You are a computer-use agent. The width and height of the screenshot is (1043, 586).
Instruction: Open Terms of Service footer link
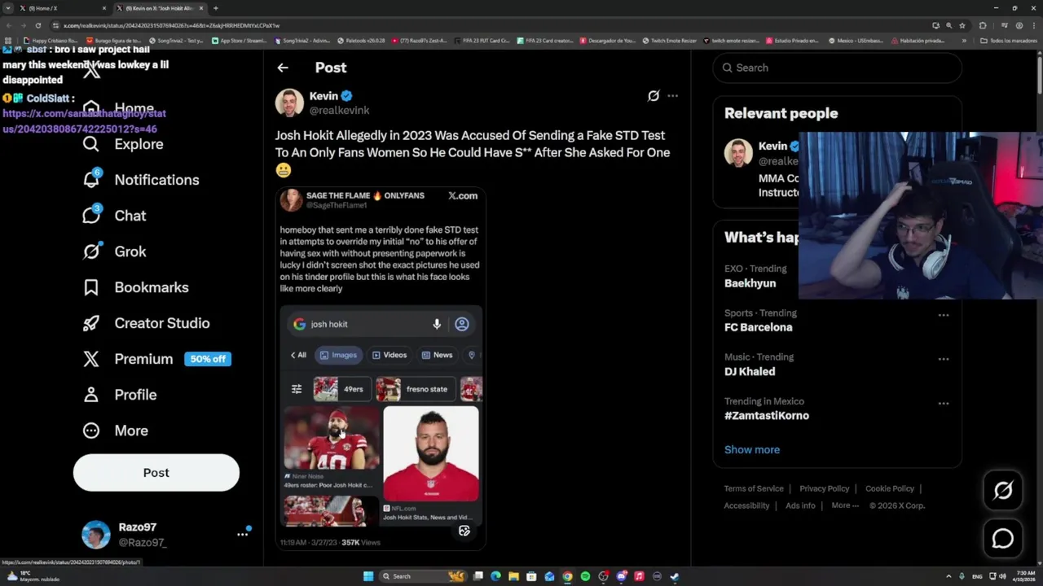[x=754, y=488]
